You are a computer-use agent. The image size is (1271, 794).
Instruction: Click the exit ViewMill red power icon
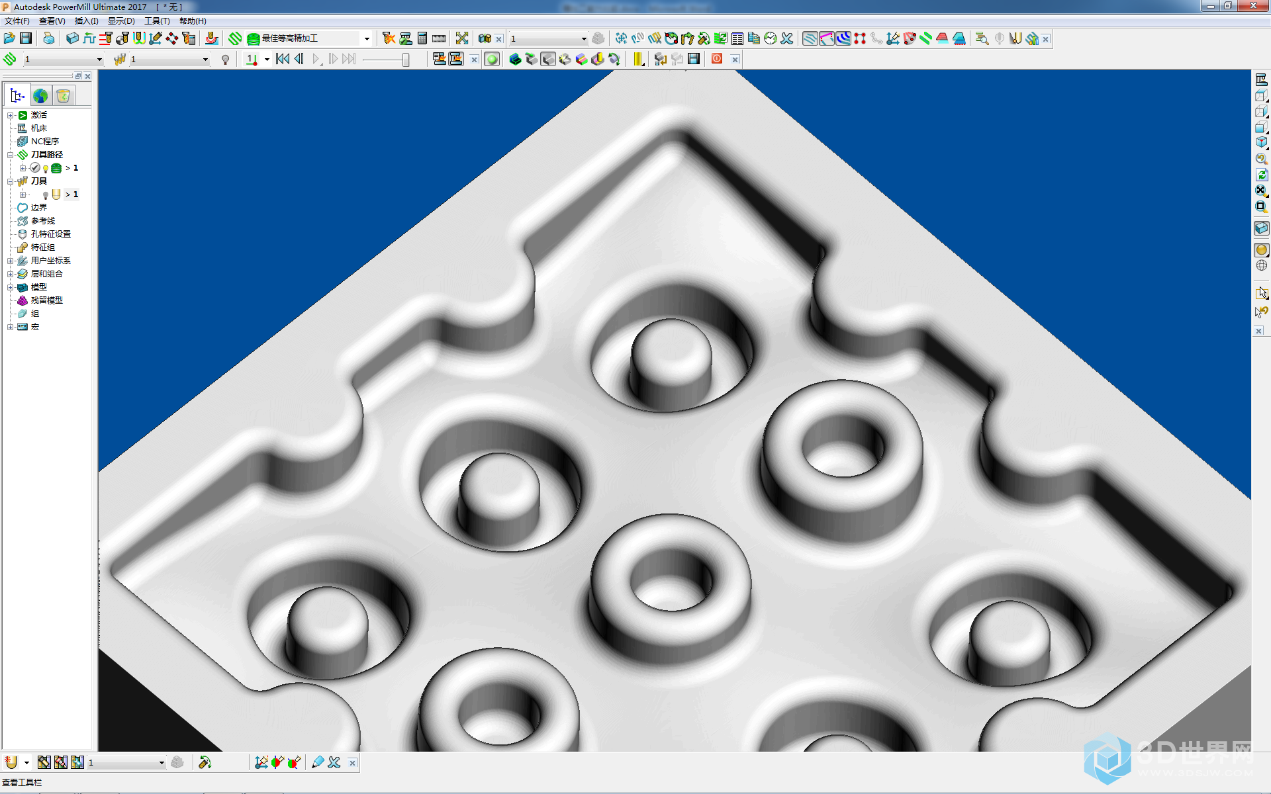click(717, 59)
